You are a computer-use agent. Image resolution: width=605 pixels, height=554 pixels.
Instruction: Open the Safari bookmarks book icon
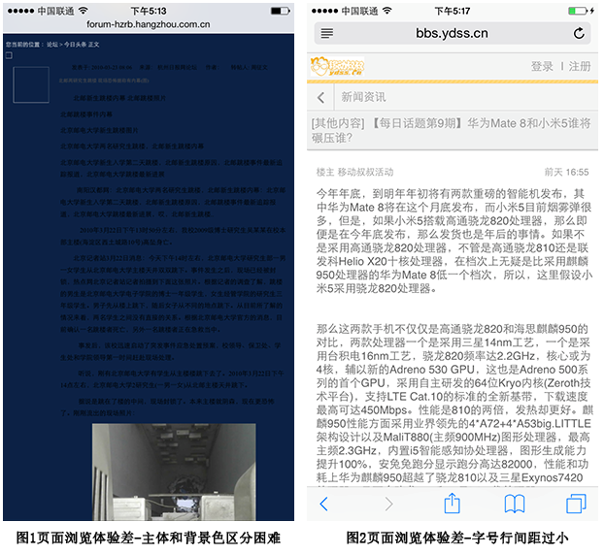point(515,504)
